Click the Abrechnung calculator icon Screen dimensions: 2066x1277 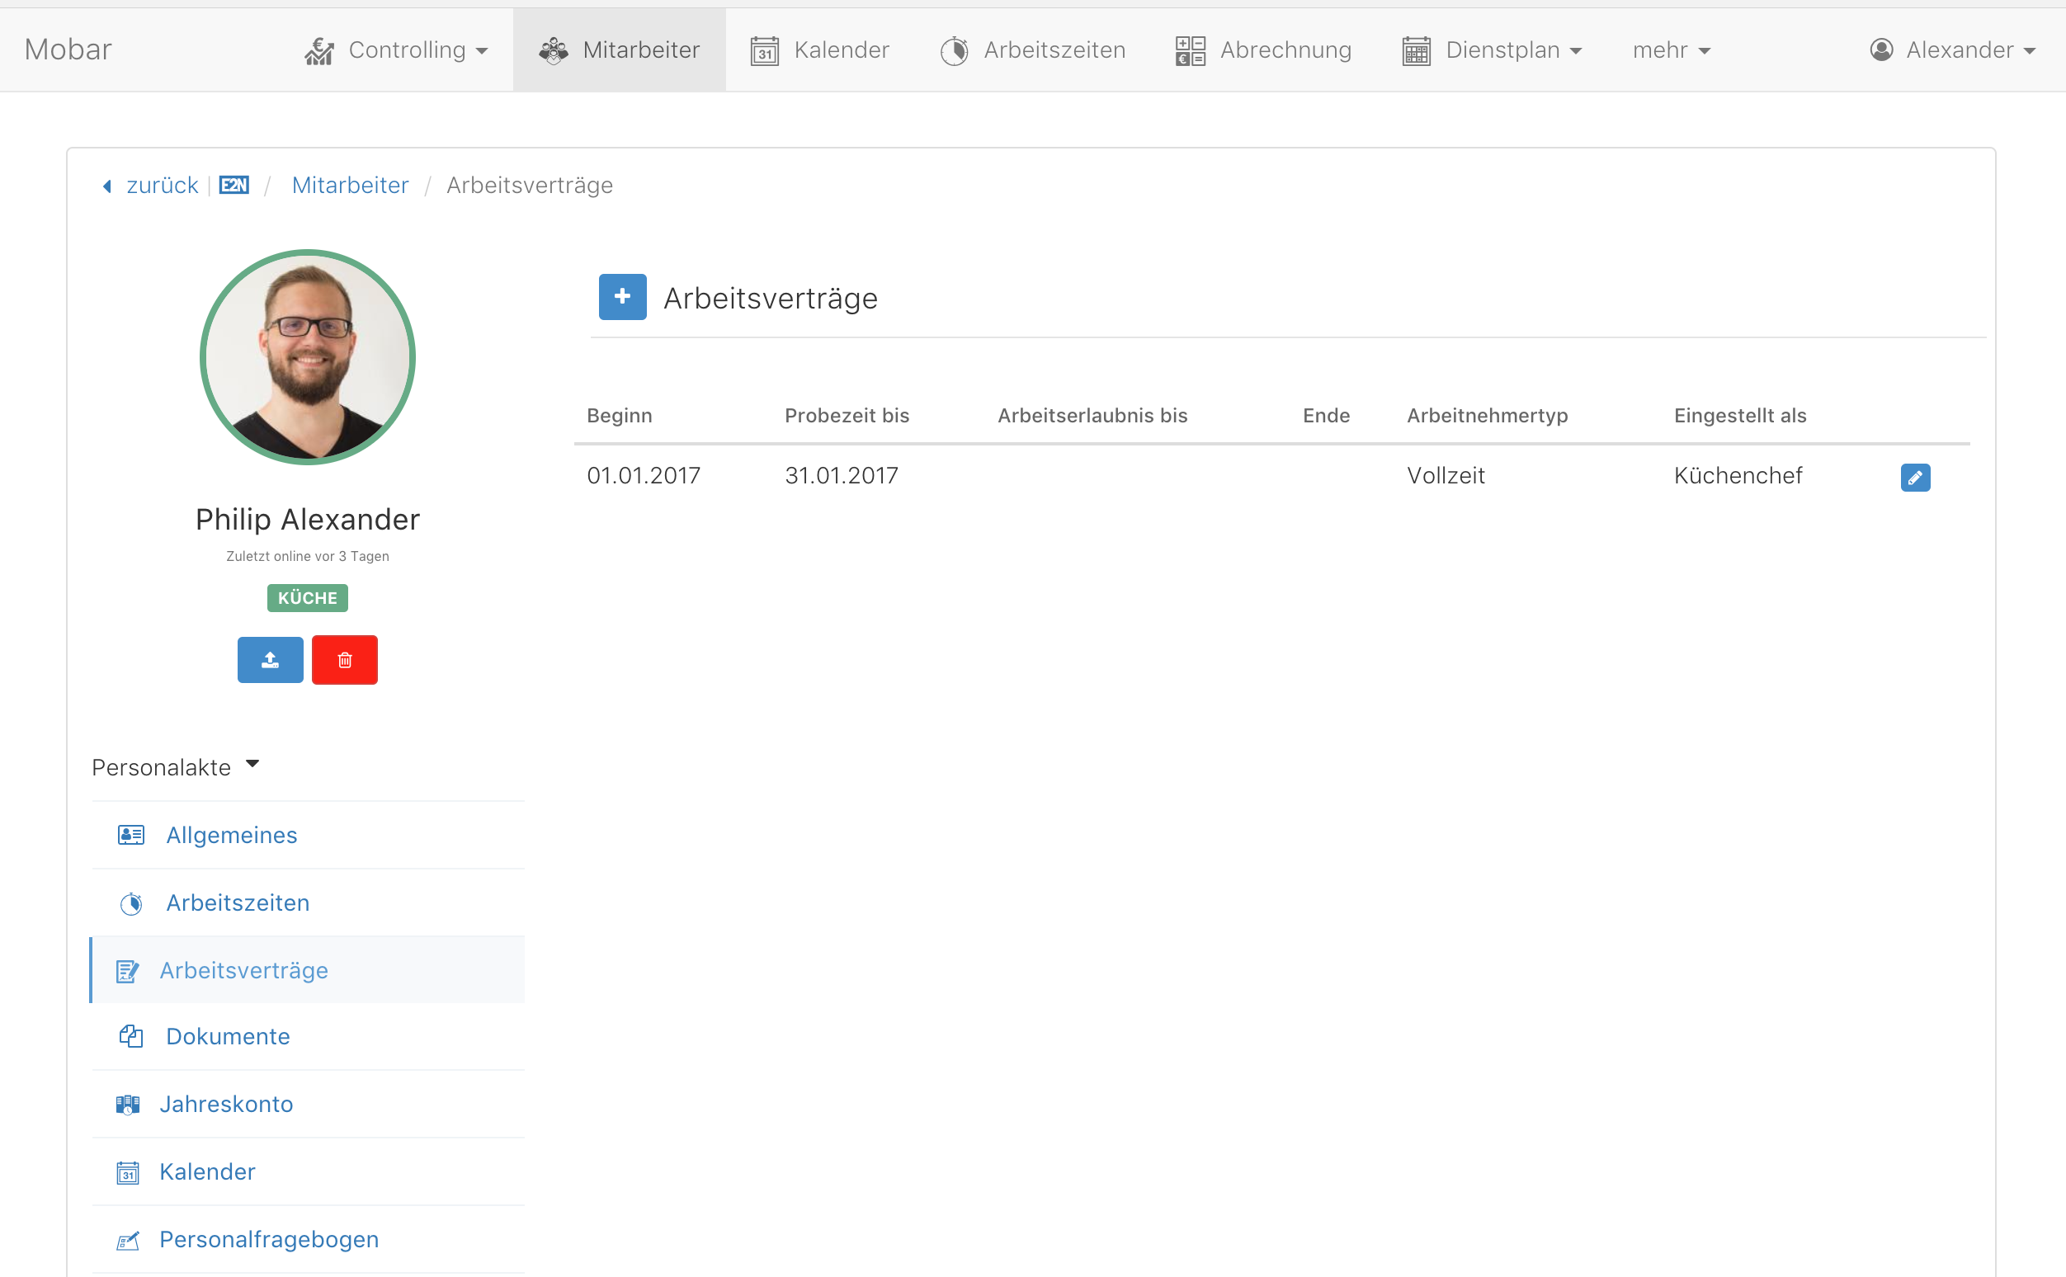point(1190,50)
